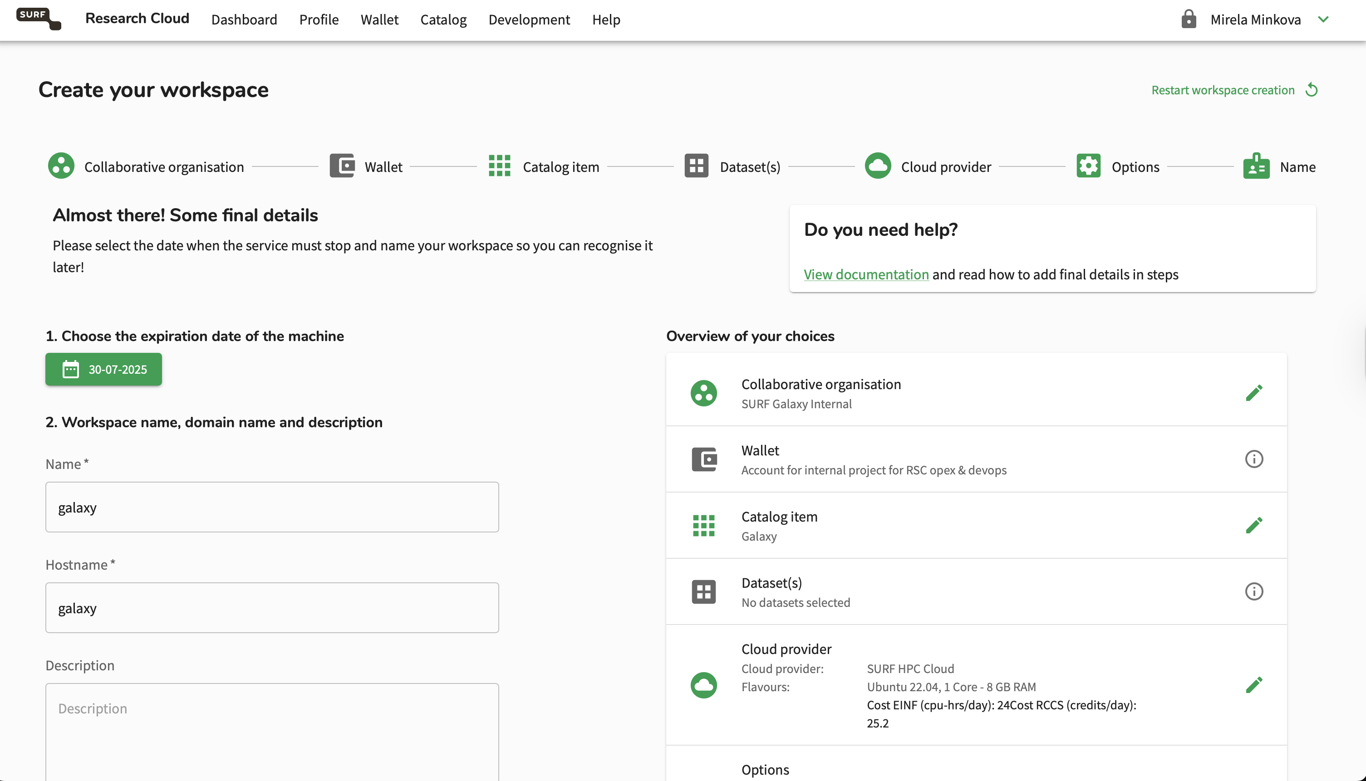Click the 'SURF HPC Cloud' provider value
This screenshot has height=781, width=1366.
pyautogui.click(x=910, y=669)
